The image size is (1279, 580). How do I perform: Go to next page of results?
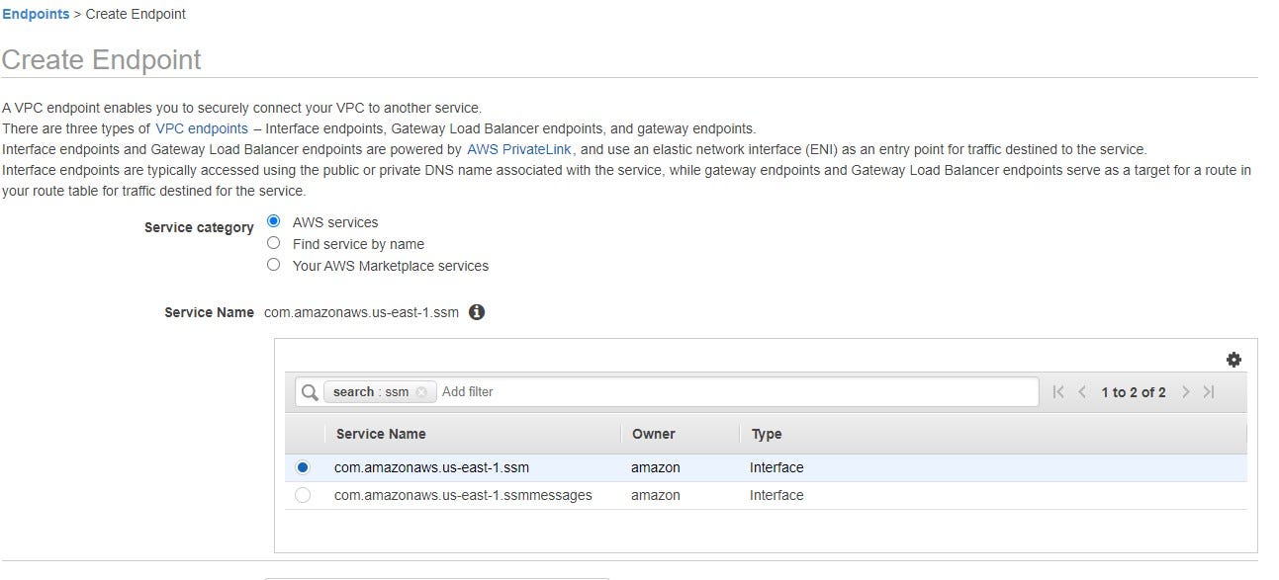(1185, 392)
